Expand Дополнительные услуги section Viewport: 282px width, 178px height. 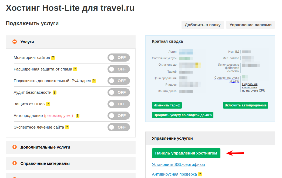pyautogui.click(x=15, y=147)
